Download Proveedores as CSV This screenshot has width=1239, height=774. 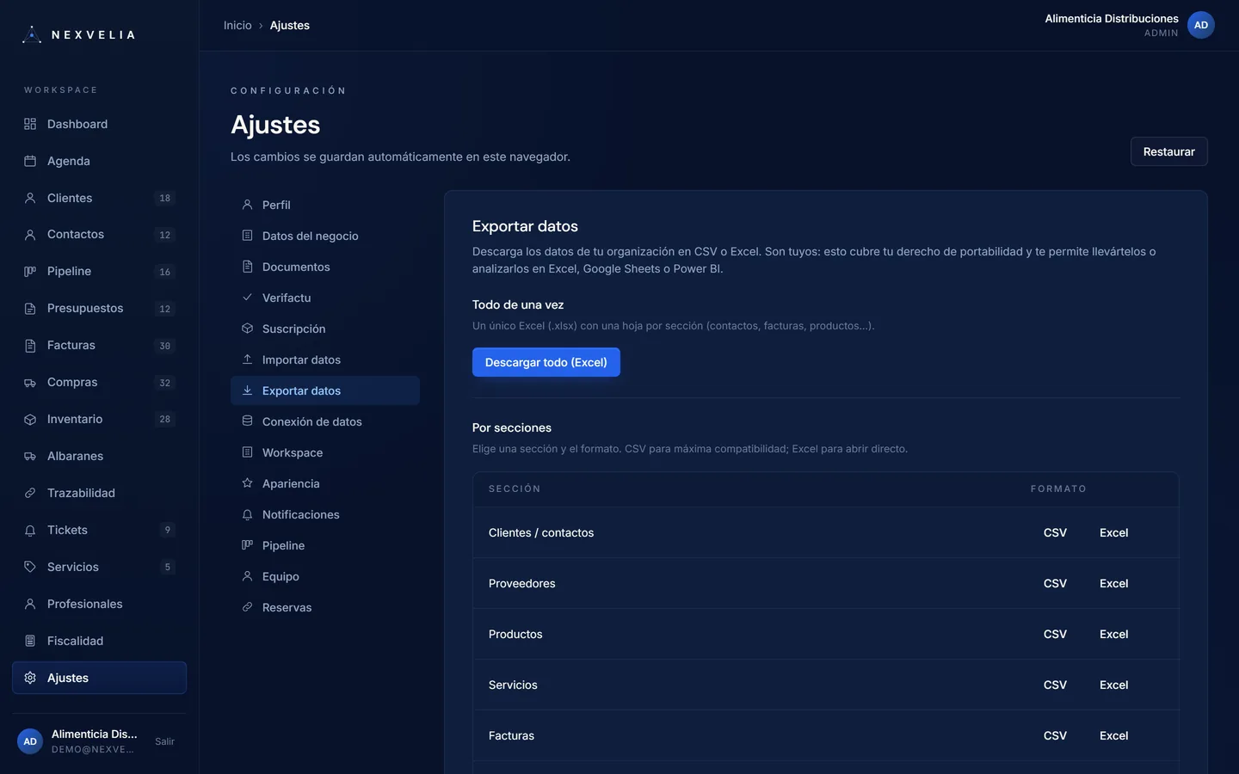tap(1055, 583)
